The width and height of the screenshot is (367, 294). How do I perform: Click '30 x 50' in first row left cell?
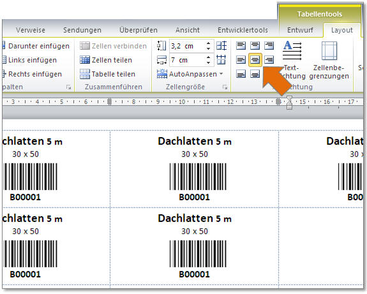(x=26, y=154)
